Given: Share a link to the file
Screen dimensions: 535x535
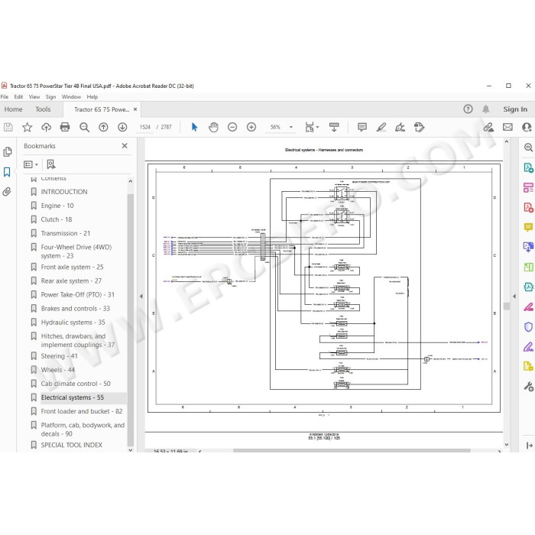Looking at the screenshot, I should pos(488,128).
